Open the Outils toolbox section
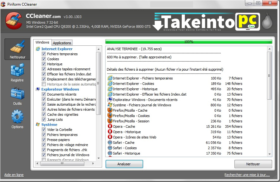 [17, 96]
